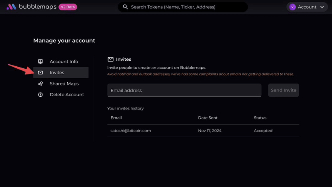The image size is (332, 187).
Task: Click the purple account avatar icon
Action: click(292, 7)
